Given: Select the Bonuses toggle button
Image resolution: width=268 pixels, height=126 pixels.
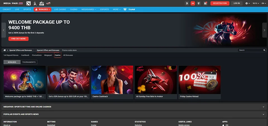Looking at the screenshot, I should coord(12,62).
